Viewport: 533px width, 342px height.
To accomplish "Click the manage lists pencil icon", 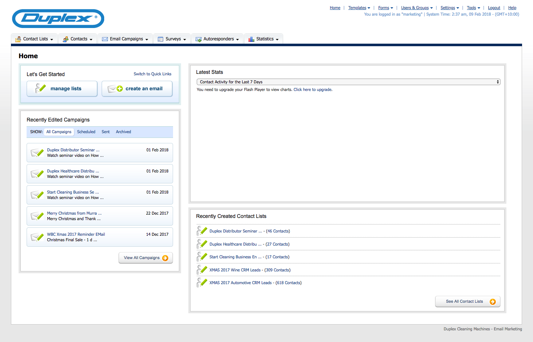I will pyautogui.click(x=40, y=88).
